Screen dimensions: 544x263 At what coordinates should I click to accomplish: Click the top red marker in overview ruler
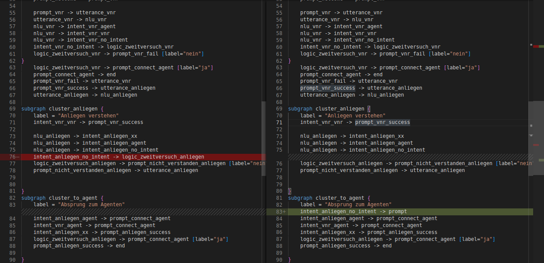tap(536, 46)
